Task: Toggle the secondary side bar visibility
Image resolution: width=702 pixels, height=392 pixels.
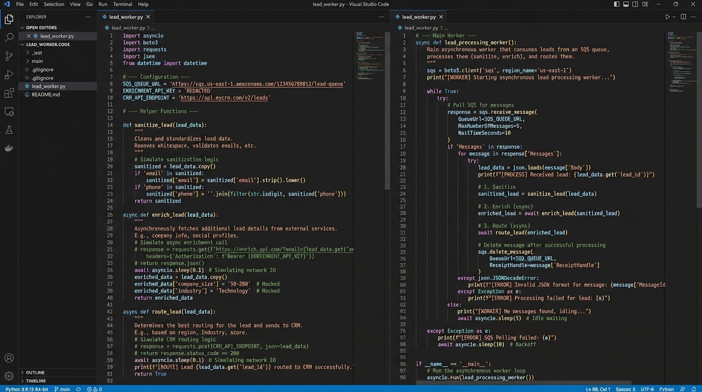Action: 636,4
